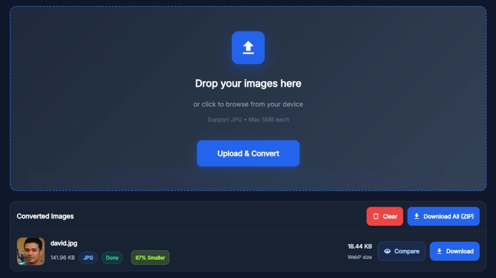
Task: Click Download All (ZIP)
Action: [443, 216]
